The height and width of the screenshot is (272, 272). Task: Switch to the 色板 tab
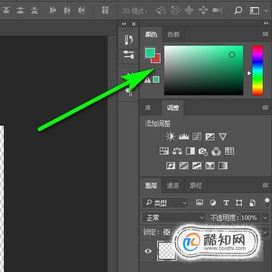tap(173, 34)
